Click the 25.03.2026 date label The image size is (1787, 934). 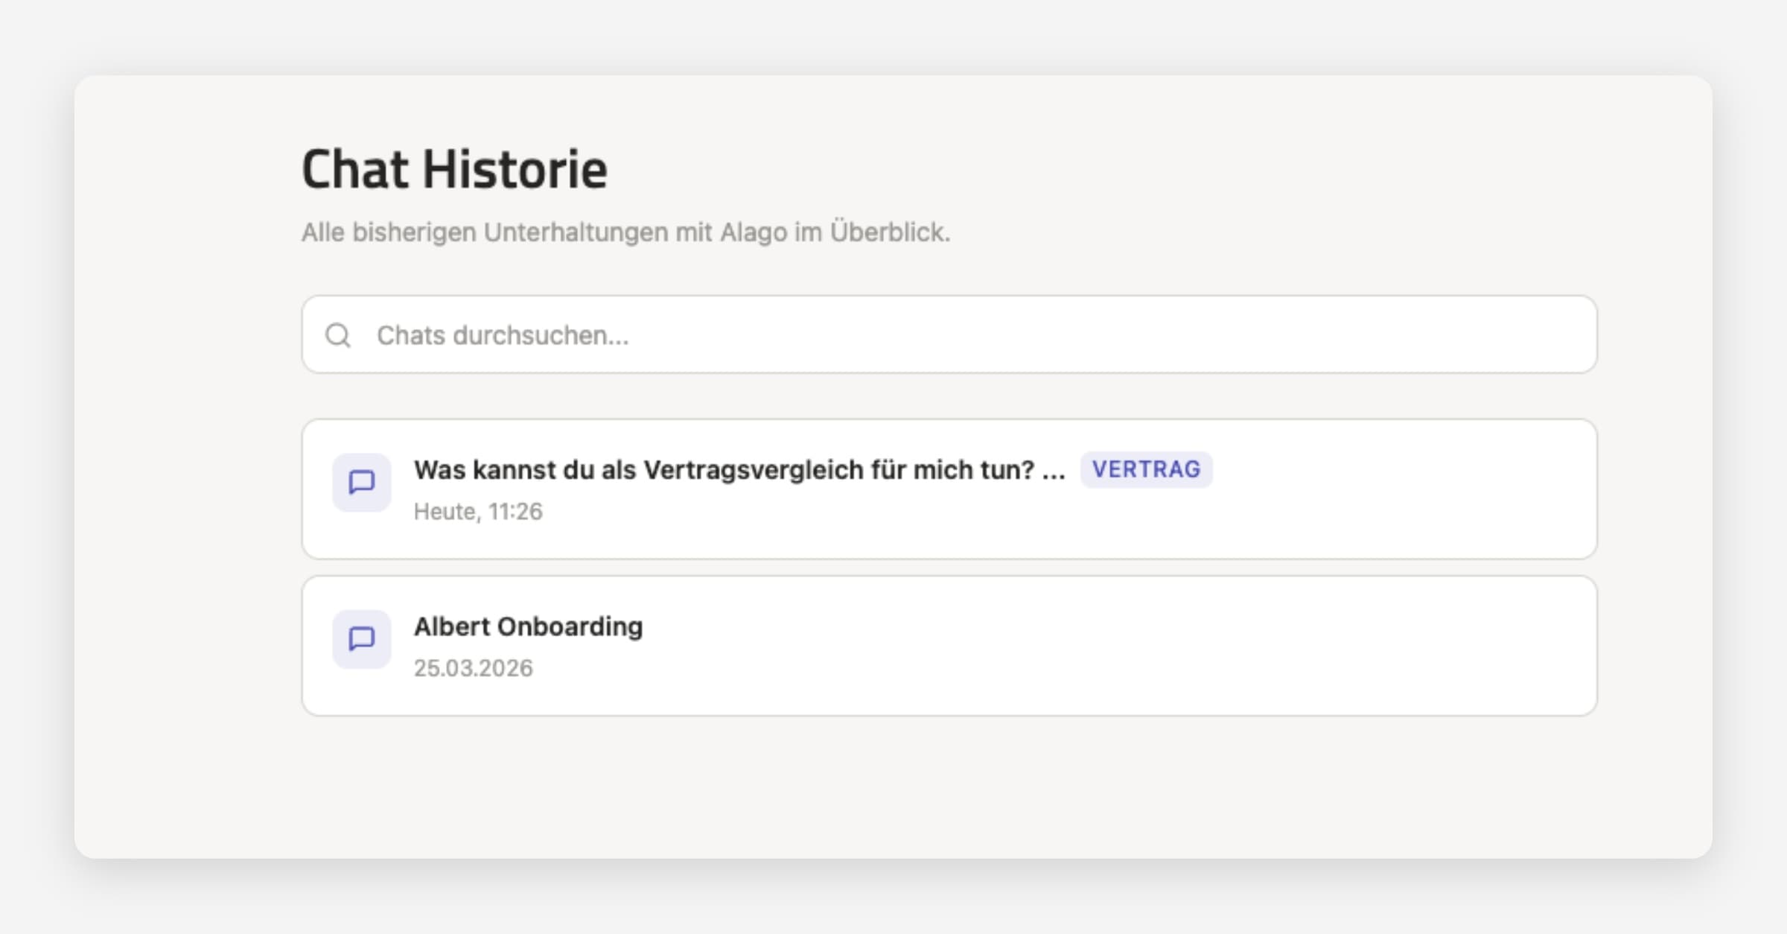point(474,668)
